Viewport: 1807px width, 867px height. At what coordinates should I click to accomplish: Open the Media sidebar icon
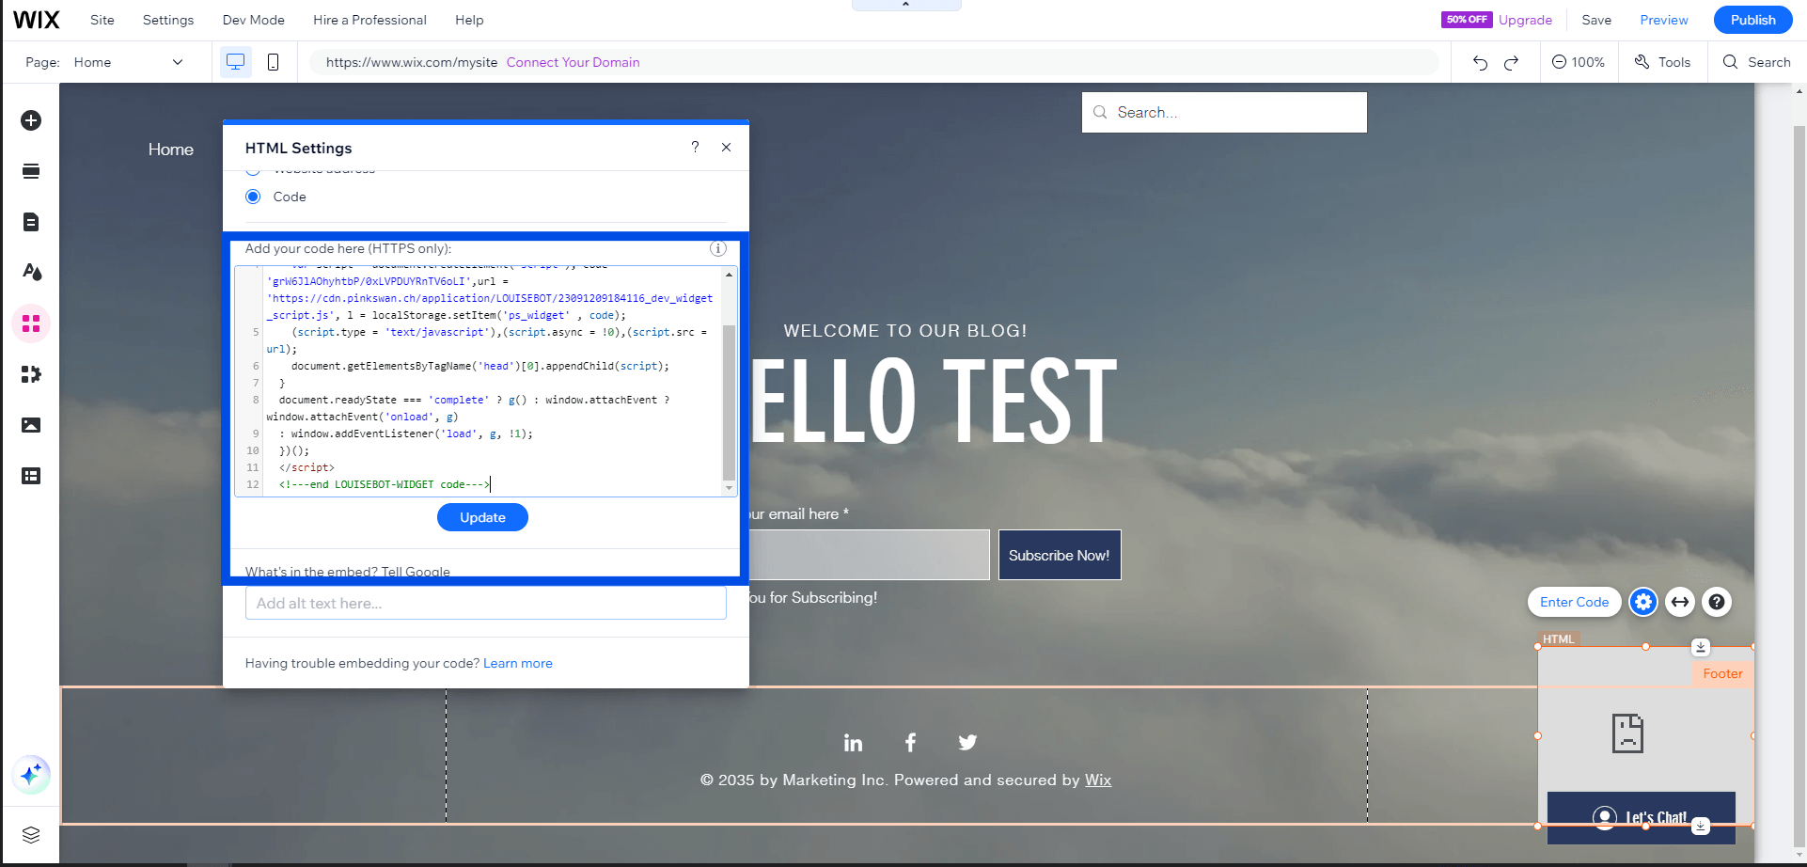coord(31,425)
